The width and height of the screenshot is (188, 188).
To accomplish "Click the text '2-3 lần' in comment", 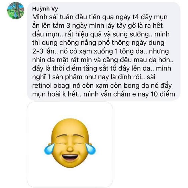I will (43, 51).
